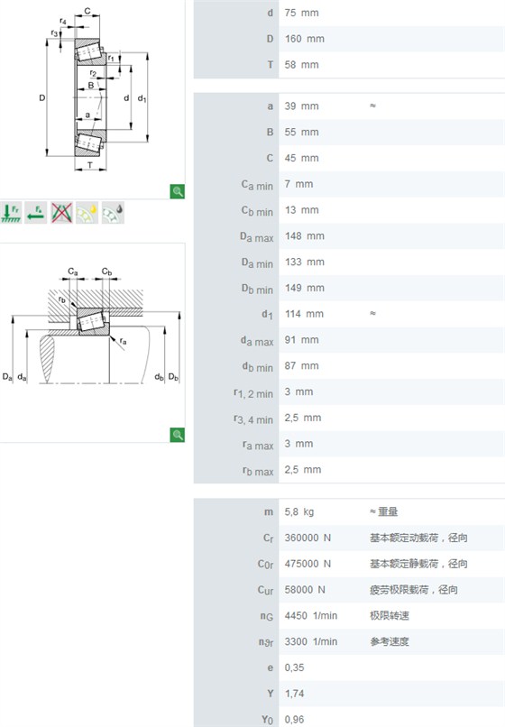
Task: Enlarge the mounting dimensions drawing via magnifier
Action: [177, 435]
